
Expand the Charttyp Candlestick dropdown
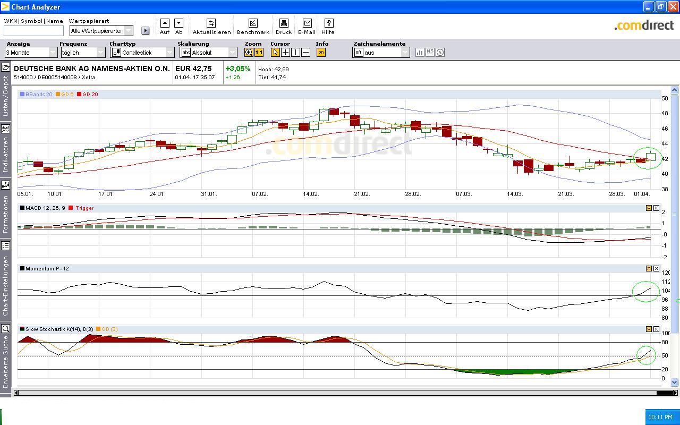(x=169, y=53)
